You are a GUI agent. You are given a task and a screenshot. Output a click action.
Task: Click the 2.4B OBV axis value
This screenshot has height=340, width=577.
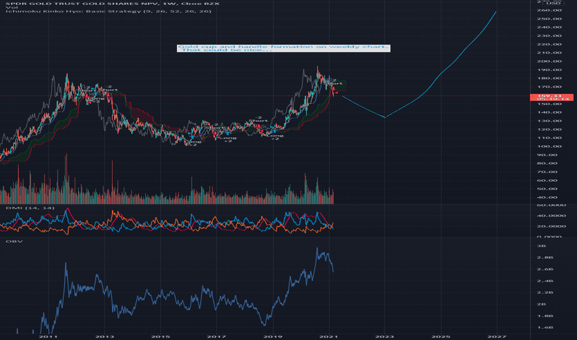click(x=545, y=281)
